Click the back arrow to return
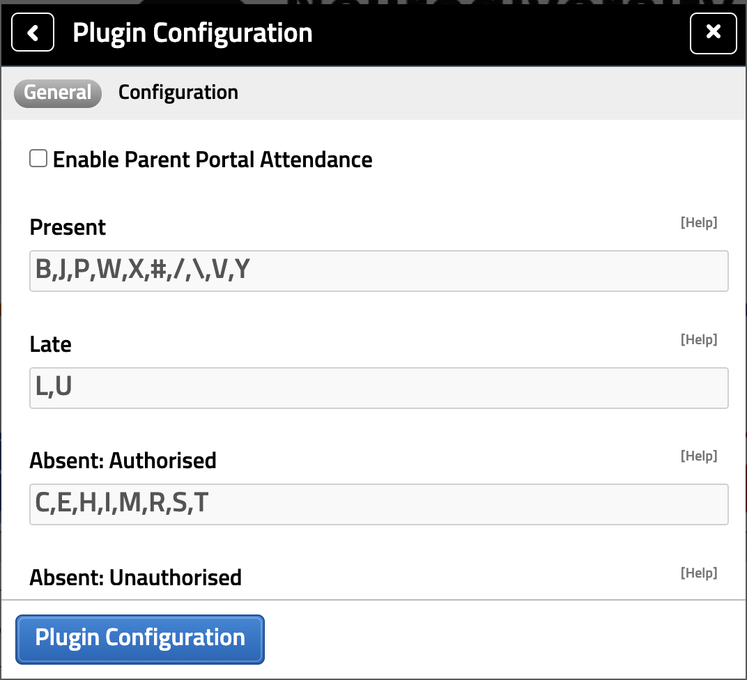 pos(32,32)
